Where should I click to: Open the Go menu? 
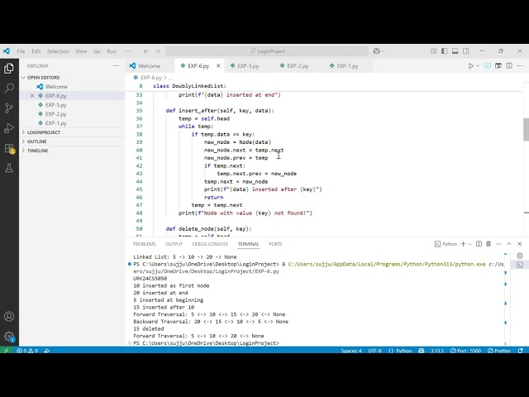click(x=97, y=51)
